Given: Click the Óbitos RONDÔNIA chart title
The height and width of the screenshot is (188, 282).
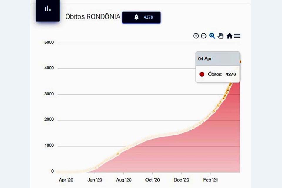Looking at the screenshot, I should pyautogui.click(x=93, y=17).
